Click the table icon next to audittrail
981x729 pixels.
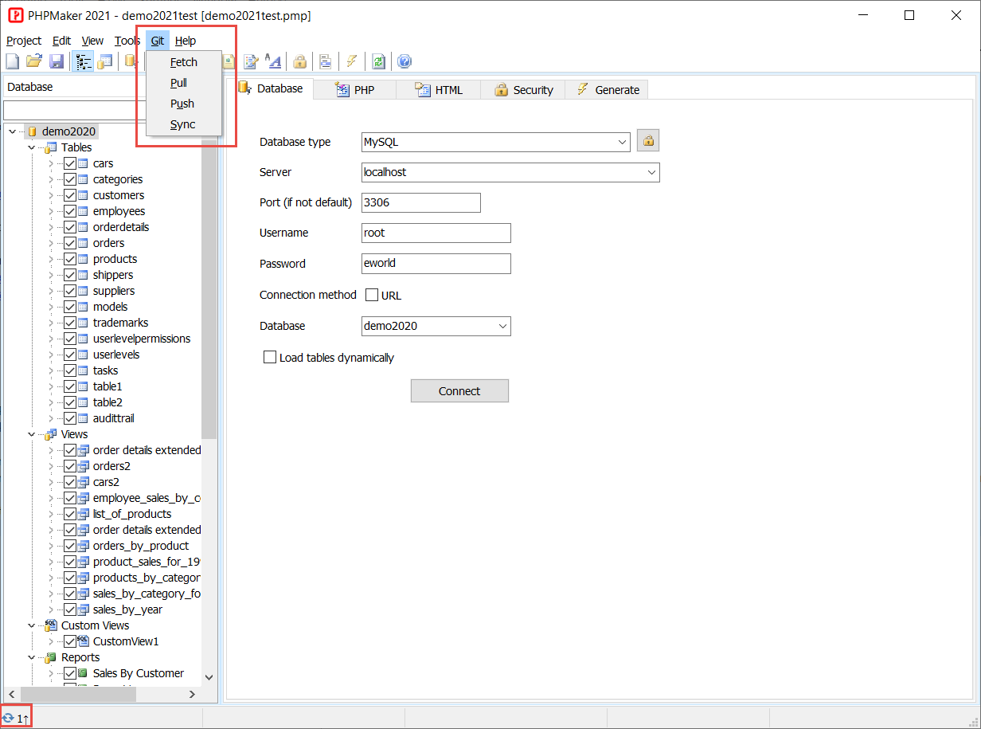point(83,418)
